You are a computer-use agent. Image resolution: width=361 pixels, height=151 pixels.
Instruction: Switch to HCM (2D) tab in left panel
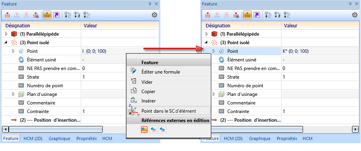[33, 138]
